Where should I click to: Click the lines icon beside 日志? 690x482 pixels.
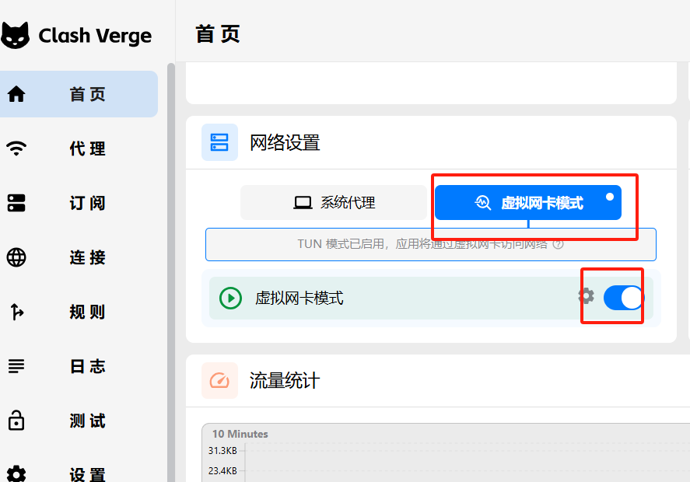16,366
